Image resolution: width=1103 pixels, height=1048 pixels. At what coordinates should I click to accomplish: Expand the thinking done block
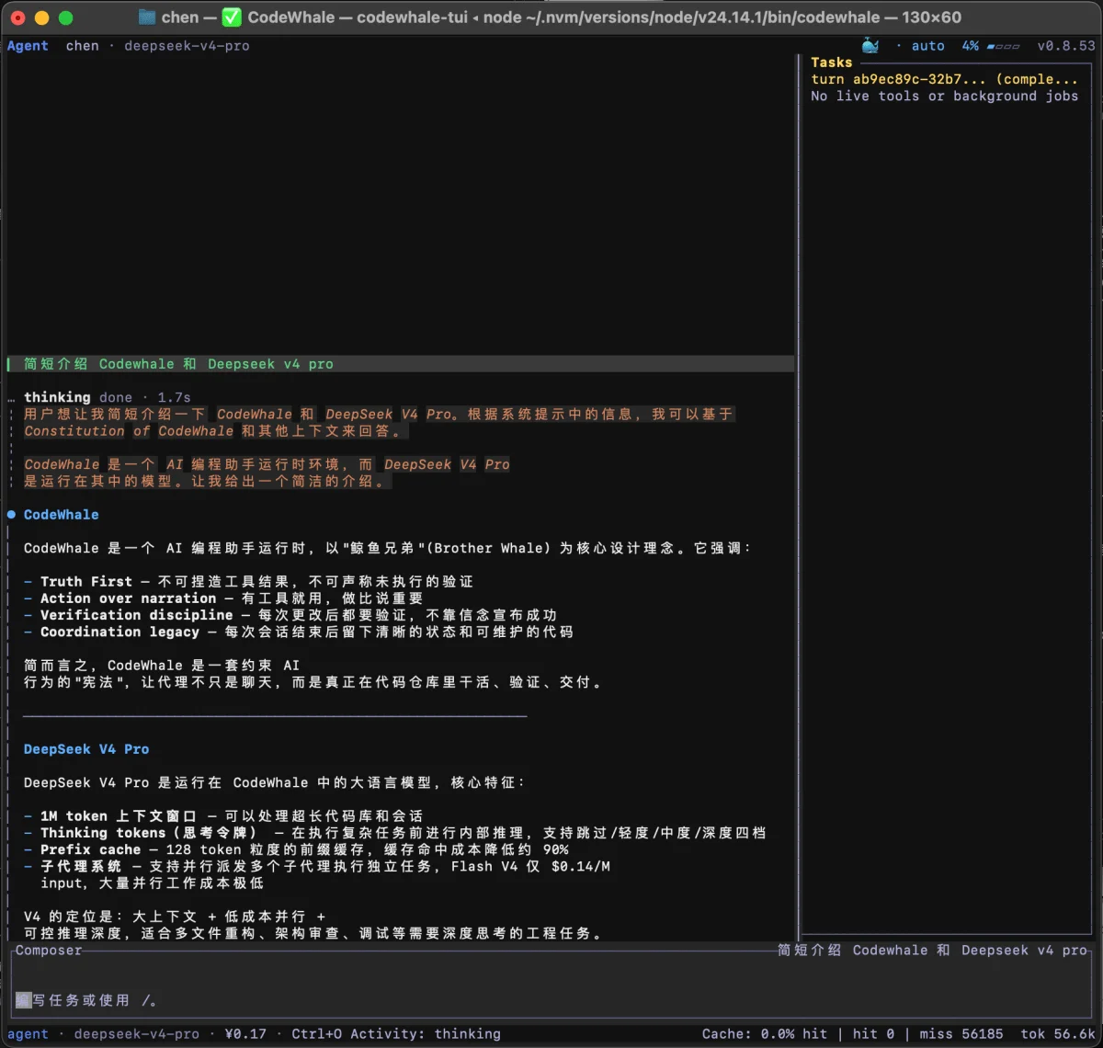click(107, 397)
